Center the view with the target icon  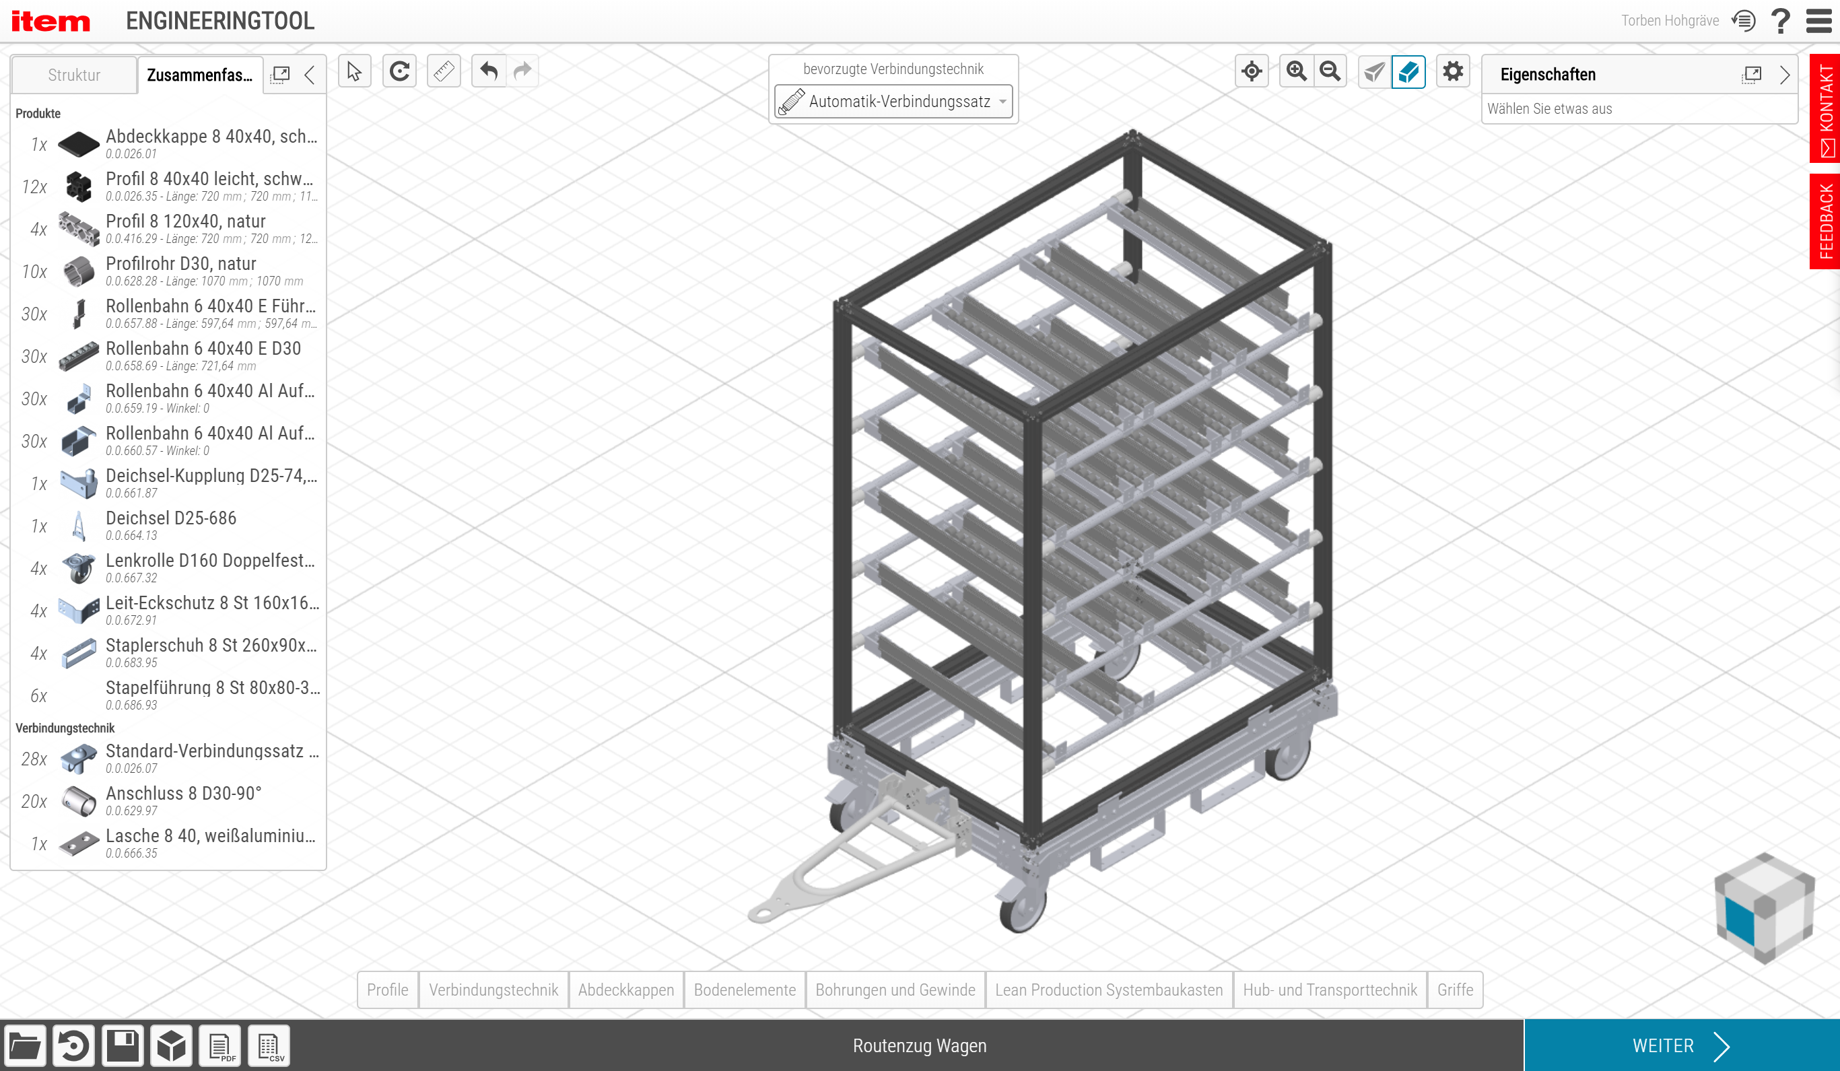click(x=1252, y=71)
